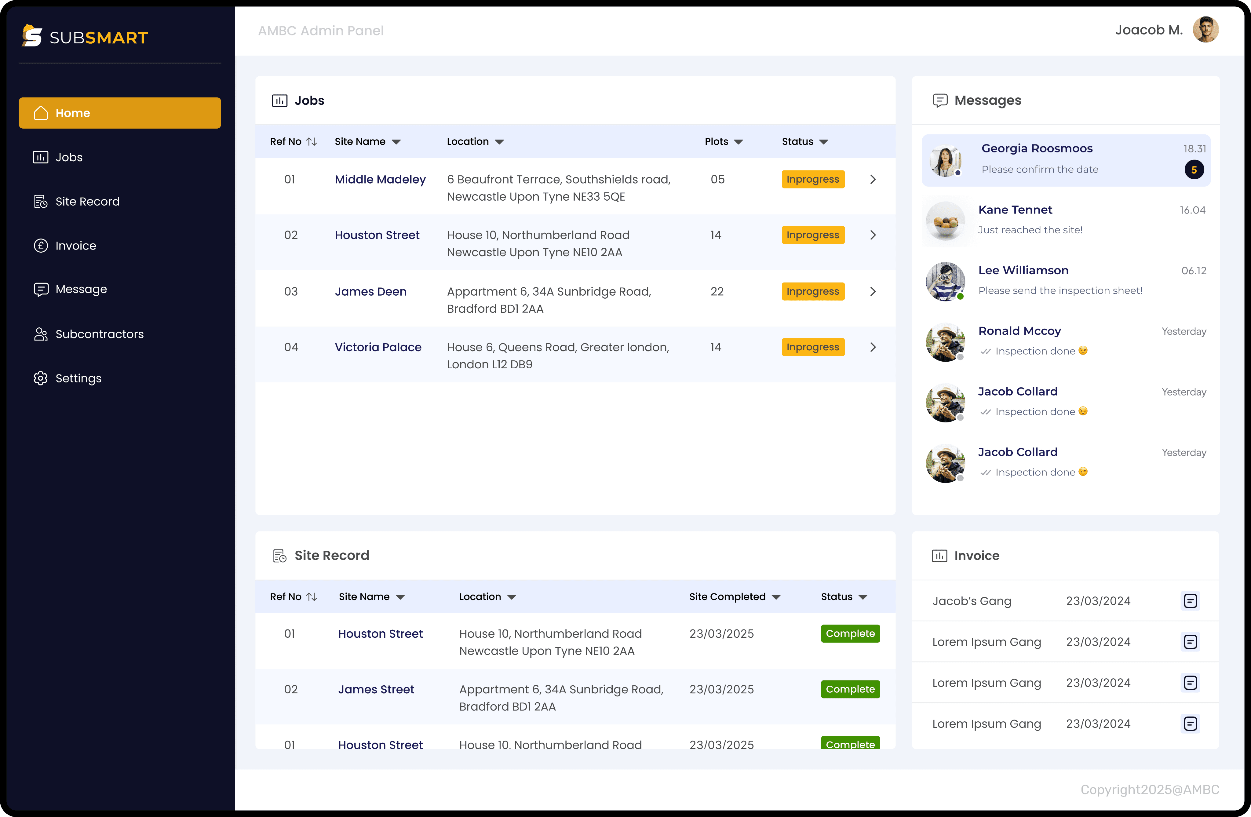Open Victoria Palace row arrow
This screenshot has height=817, width=1251.
[873, 347]
